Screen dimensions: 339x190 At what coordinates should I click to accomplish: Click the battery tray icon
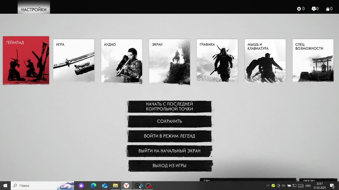(289, 186)
